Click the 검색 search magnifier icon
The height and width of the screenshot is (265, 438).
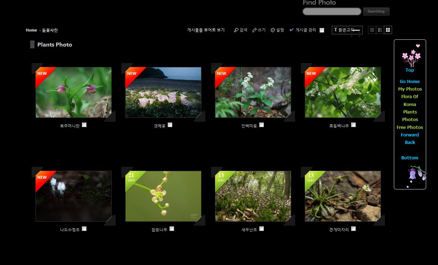[236, 30]
